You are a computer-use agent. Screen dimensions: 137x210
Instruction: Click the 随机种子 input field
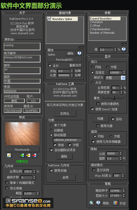tap(116, 190)
